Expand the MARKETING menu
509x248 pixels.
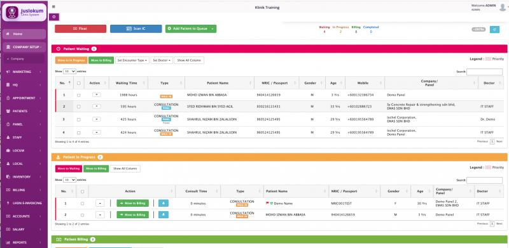tap(24, 72)
